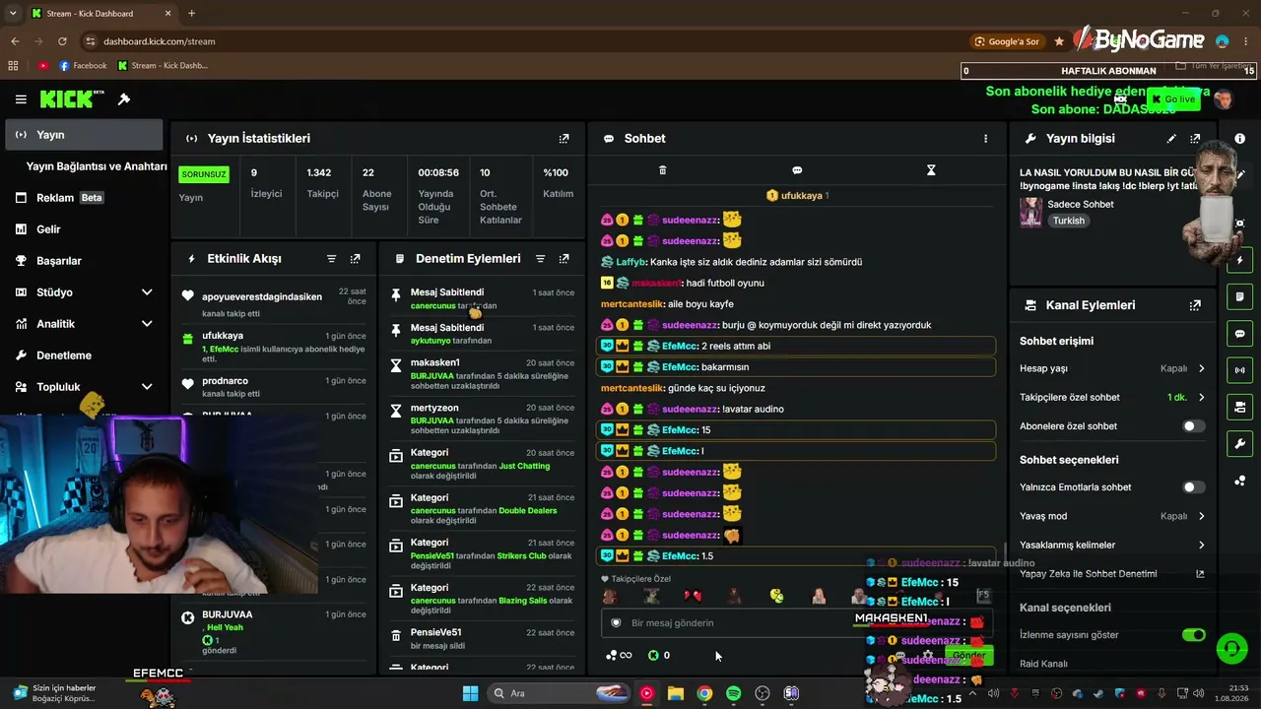Open external Yapay Zeka ile Sohbet Denetimi link icon

tap(1200, 574)
